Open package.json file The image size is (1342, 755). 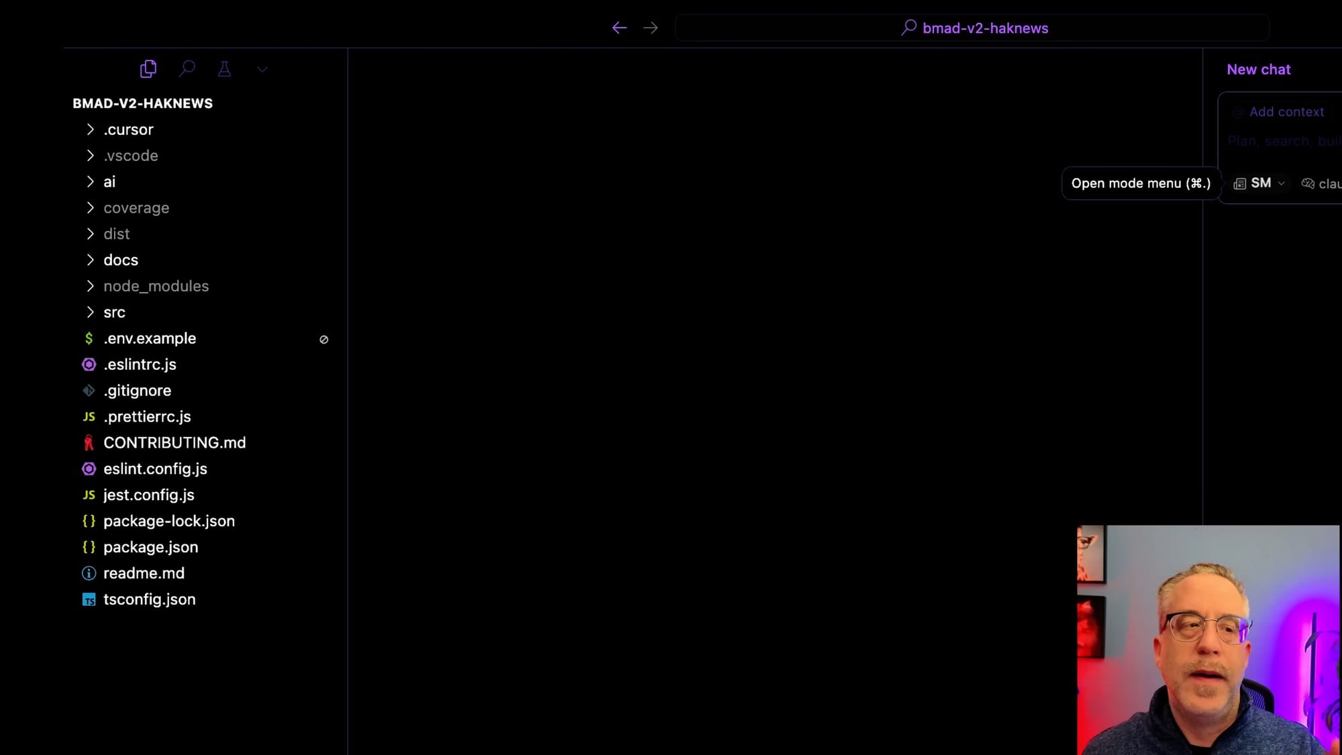pyautogui.click(x=150, y=547)
